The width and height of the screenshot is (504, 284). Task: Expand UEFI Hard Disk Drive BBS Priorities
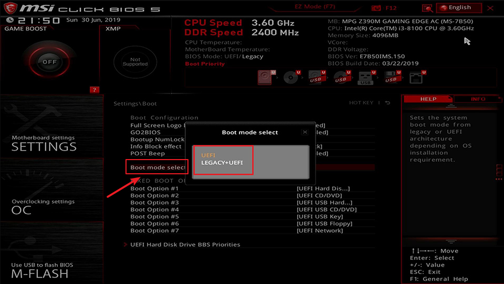pos(185,245)
